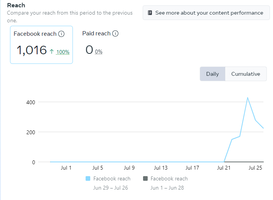Open See more about your content performance

(x=209, y=13)
